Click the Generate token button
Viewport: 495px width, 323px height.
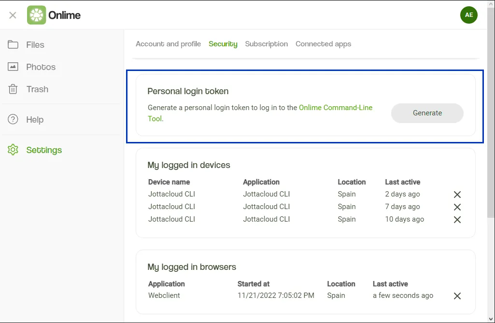tap(427, 113)
